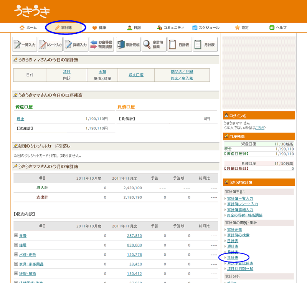The image size is (307, 283).
Task: Open the 現金 account link
Action: 20,119
